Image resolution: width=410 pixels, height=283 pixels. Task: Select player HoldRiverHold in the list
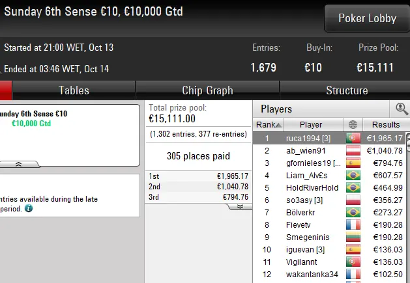click(x=312, y=187)
